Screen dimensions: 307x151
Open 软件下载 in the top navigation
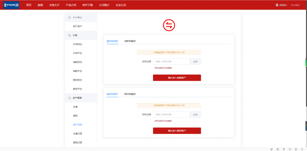88,5
